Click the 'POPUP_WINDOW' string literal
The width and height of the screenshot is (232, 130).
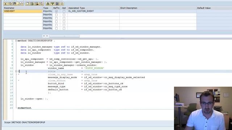coord(94,68)
